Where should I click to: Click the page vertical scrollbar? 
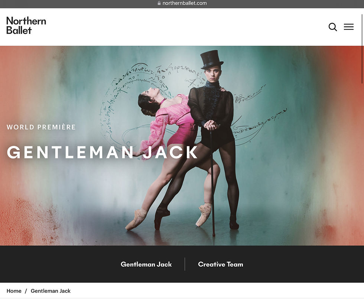(x=363, y=49)
